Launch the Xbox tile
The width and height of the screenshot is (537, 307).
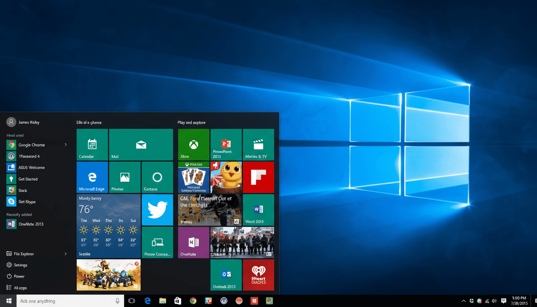(193, 144)
